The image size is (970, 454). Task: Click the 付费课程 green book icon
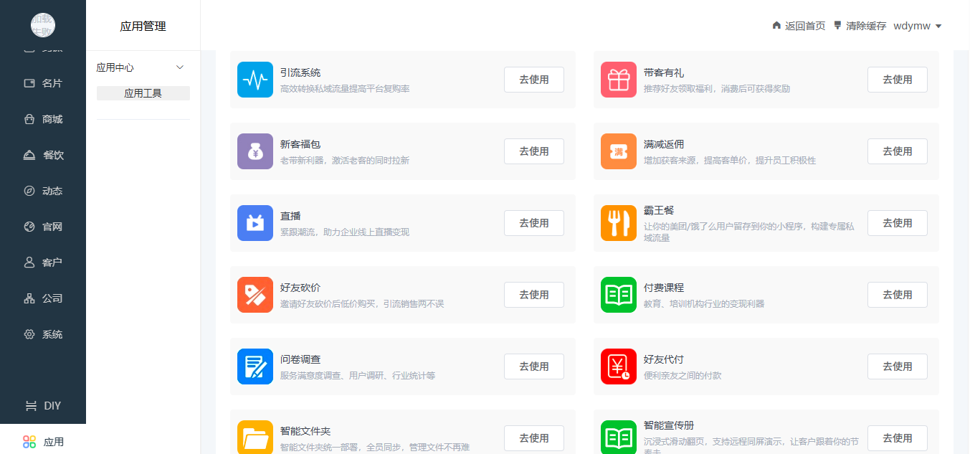(619, 295)
